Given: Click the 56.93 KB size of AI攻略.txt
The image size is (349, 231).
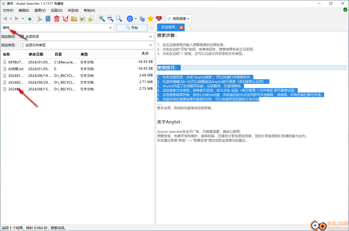Looking at the screenshot, I should [145, 68].
